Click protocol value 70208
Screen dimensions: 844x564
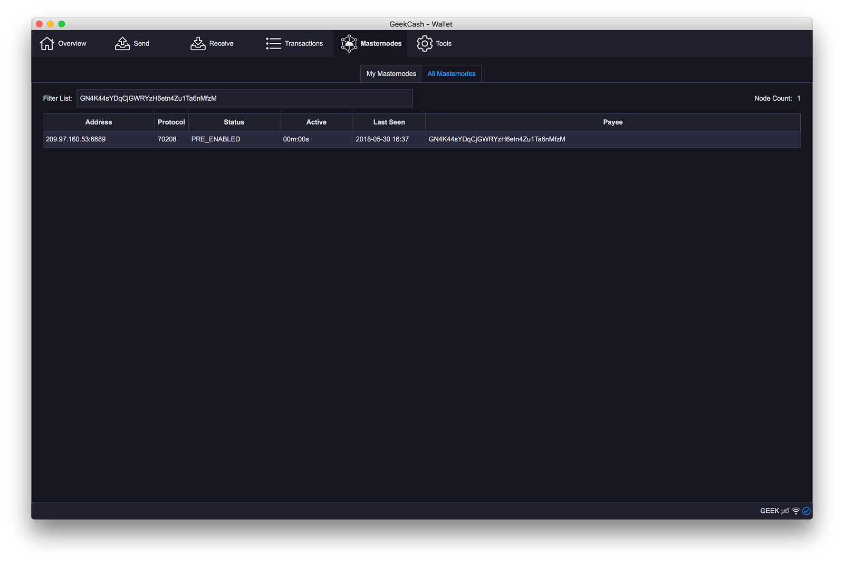coord(171,139)
